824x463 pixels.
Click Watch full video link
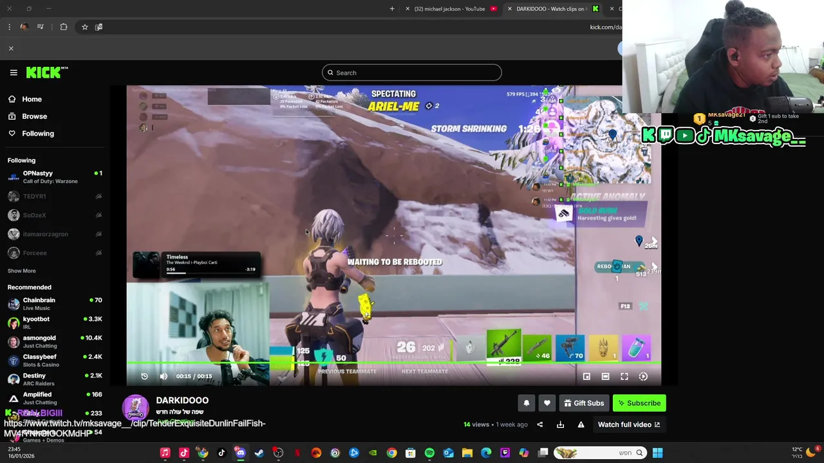(629, 424)
